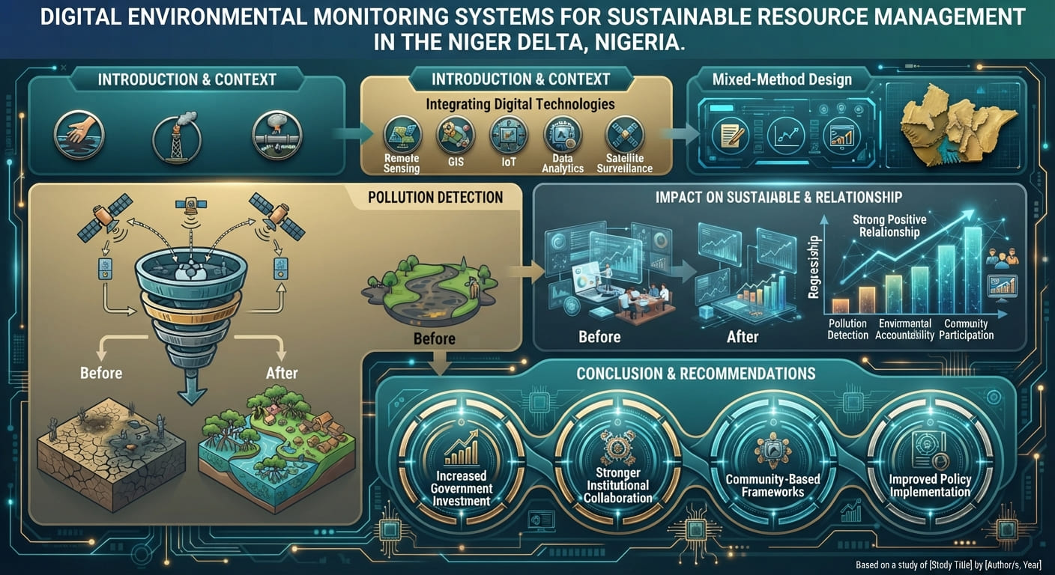Click the tallest bar in regression chart
Viewport: 1055px width, 575px height.
(973, 269)
